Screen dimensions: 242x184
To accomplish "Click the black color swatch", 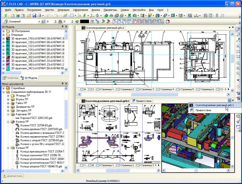I will point(85,21).
